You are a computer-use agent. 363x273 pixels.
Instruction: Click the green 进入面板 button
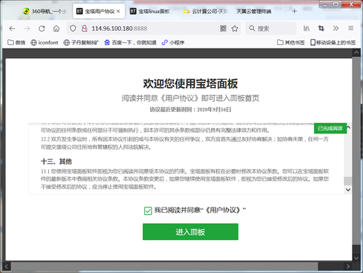coord(190,232)
